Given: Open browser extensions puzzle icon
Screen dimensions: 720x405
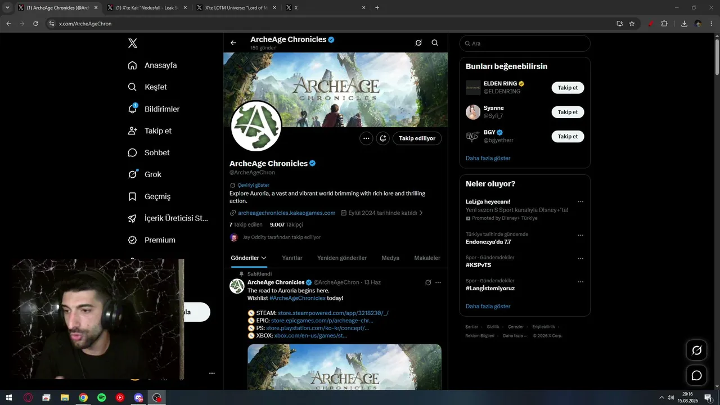Looking at the screenshot, I should [664, 24].
